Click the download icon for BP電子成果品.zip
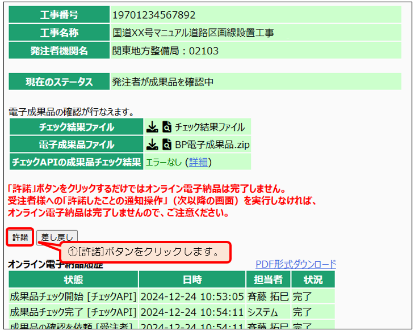Viewport: 415px width, 331px height. (152, 145)
